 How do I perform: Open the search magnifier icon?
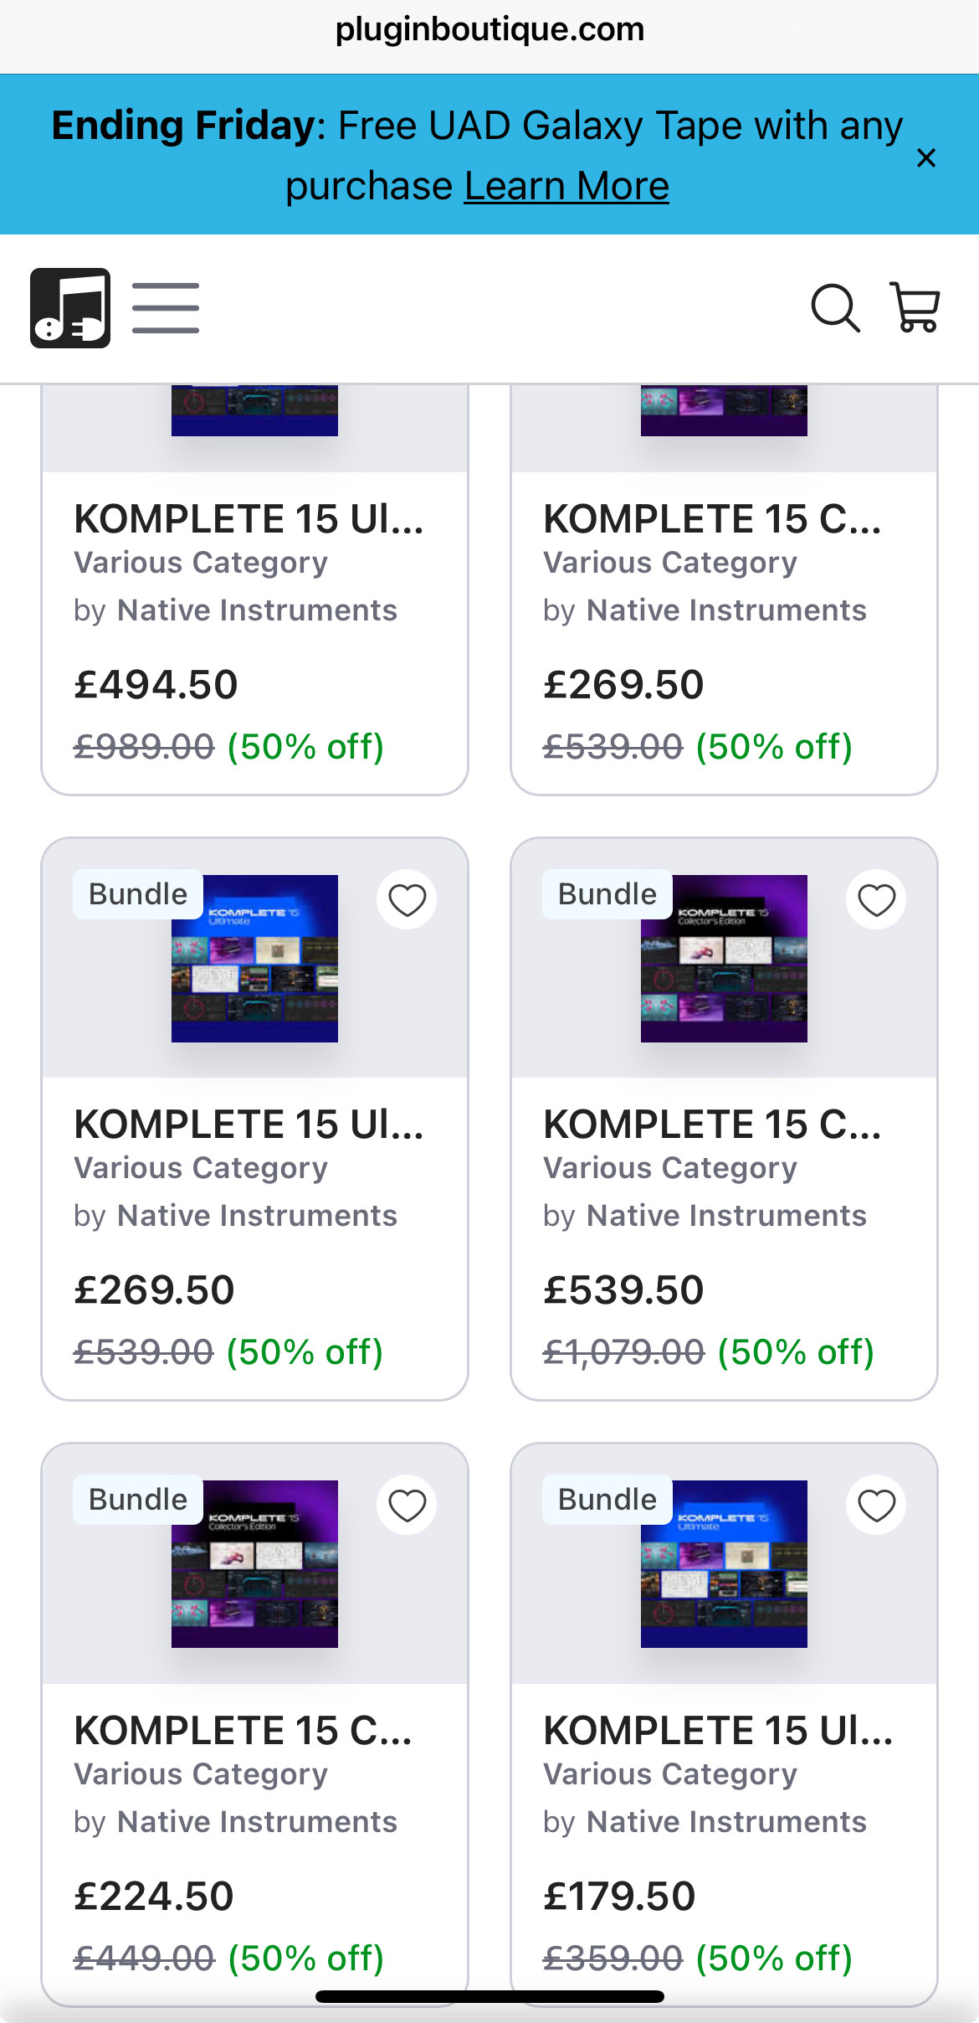coord(835,308)
